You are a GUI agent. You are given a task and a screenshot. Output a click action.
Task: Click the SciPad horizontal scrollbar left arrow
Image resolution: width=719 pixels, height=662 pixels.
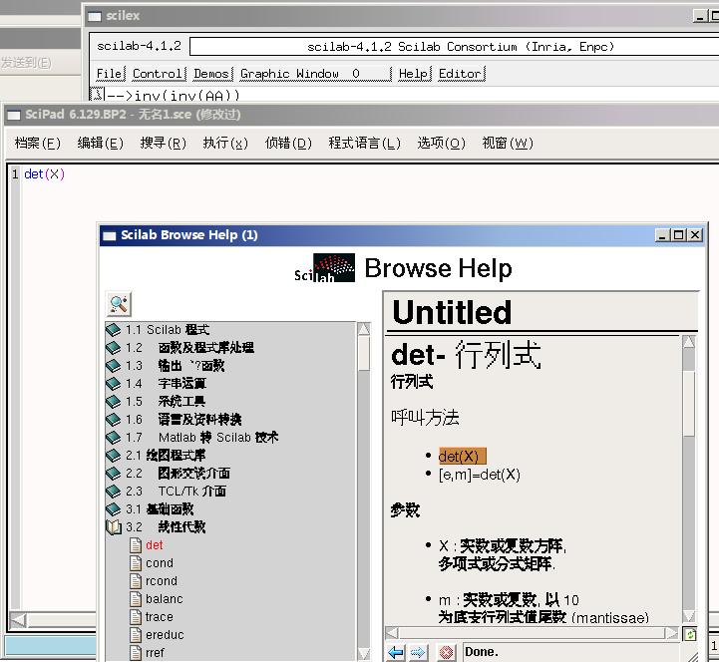[x=18, y=621]
